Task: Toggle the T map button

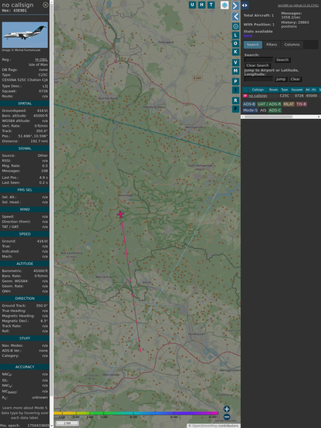Action: point(211,5)
